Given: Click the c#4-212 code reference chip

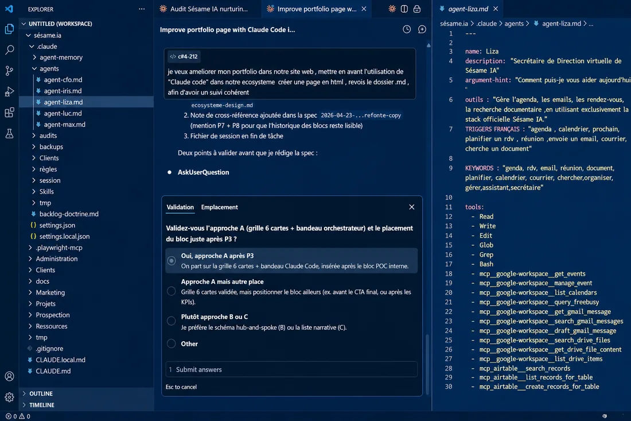Looking at the screenshot, I should point(184,57).
